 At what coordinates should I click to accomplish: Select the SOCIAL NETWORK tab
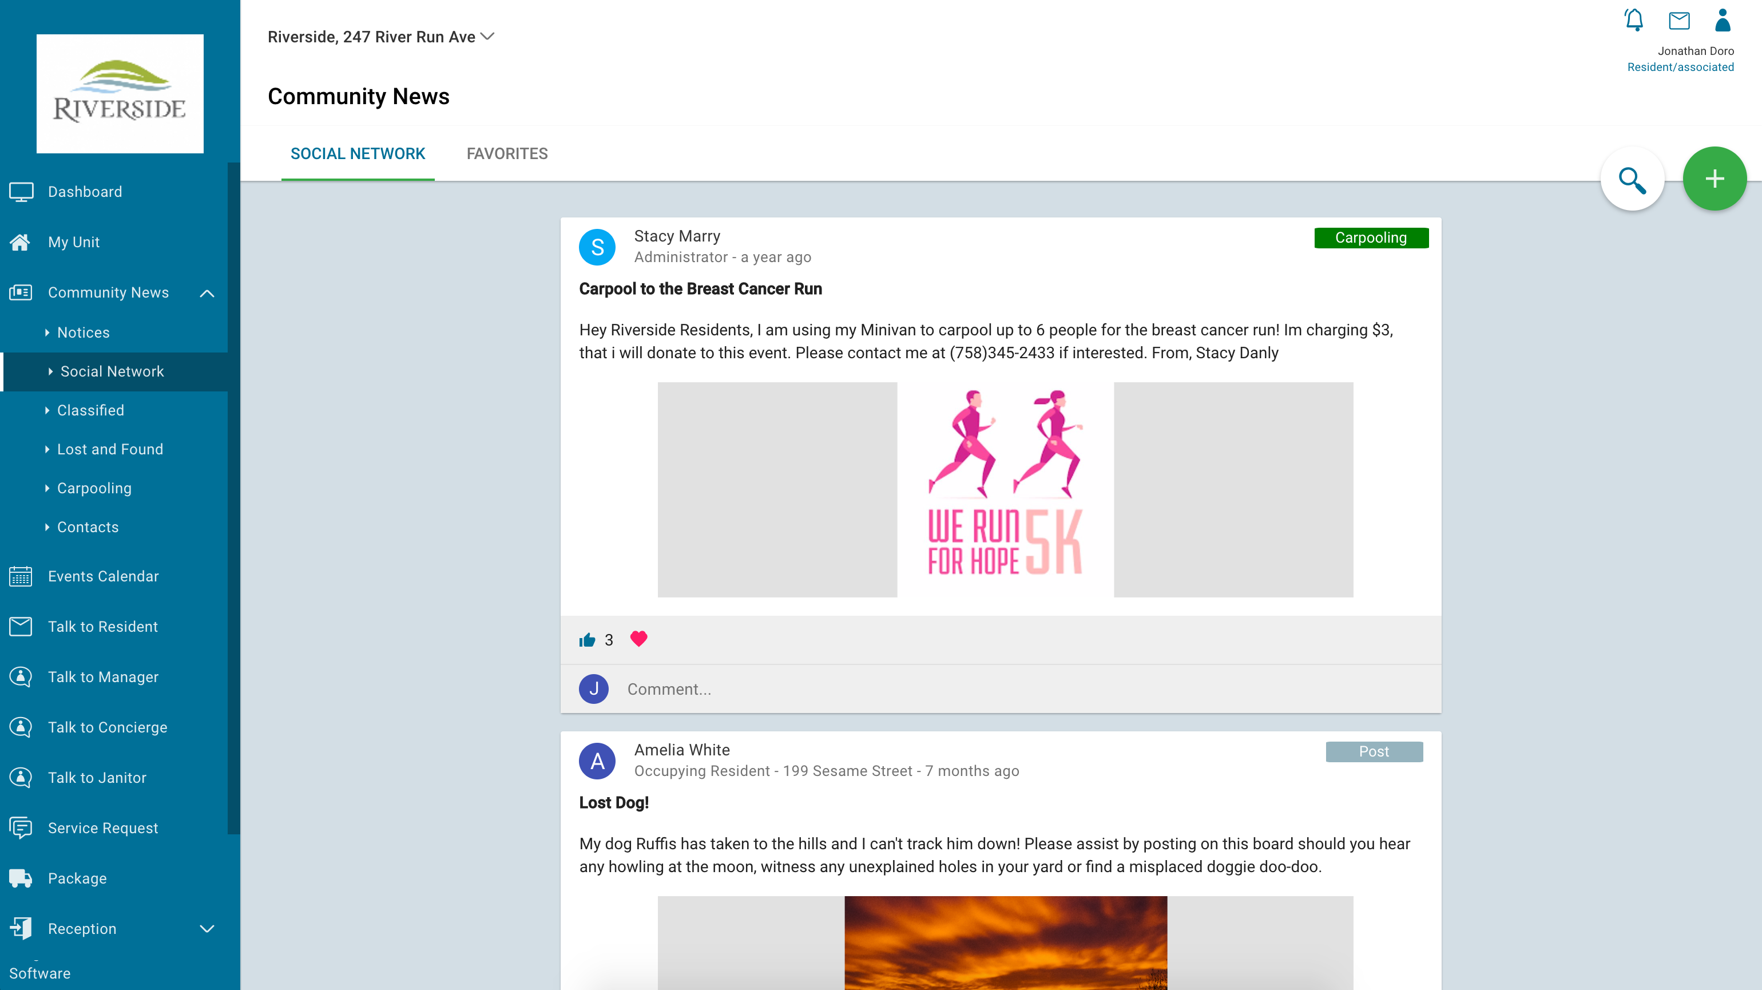pyautogui.click(x=358, y=153)
